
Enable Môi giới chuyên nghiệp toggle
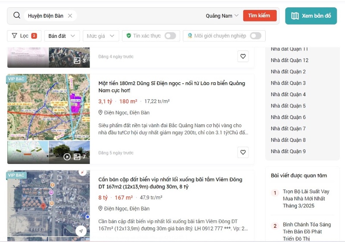255,36
